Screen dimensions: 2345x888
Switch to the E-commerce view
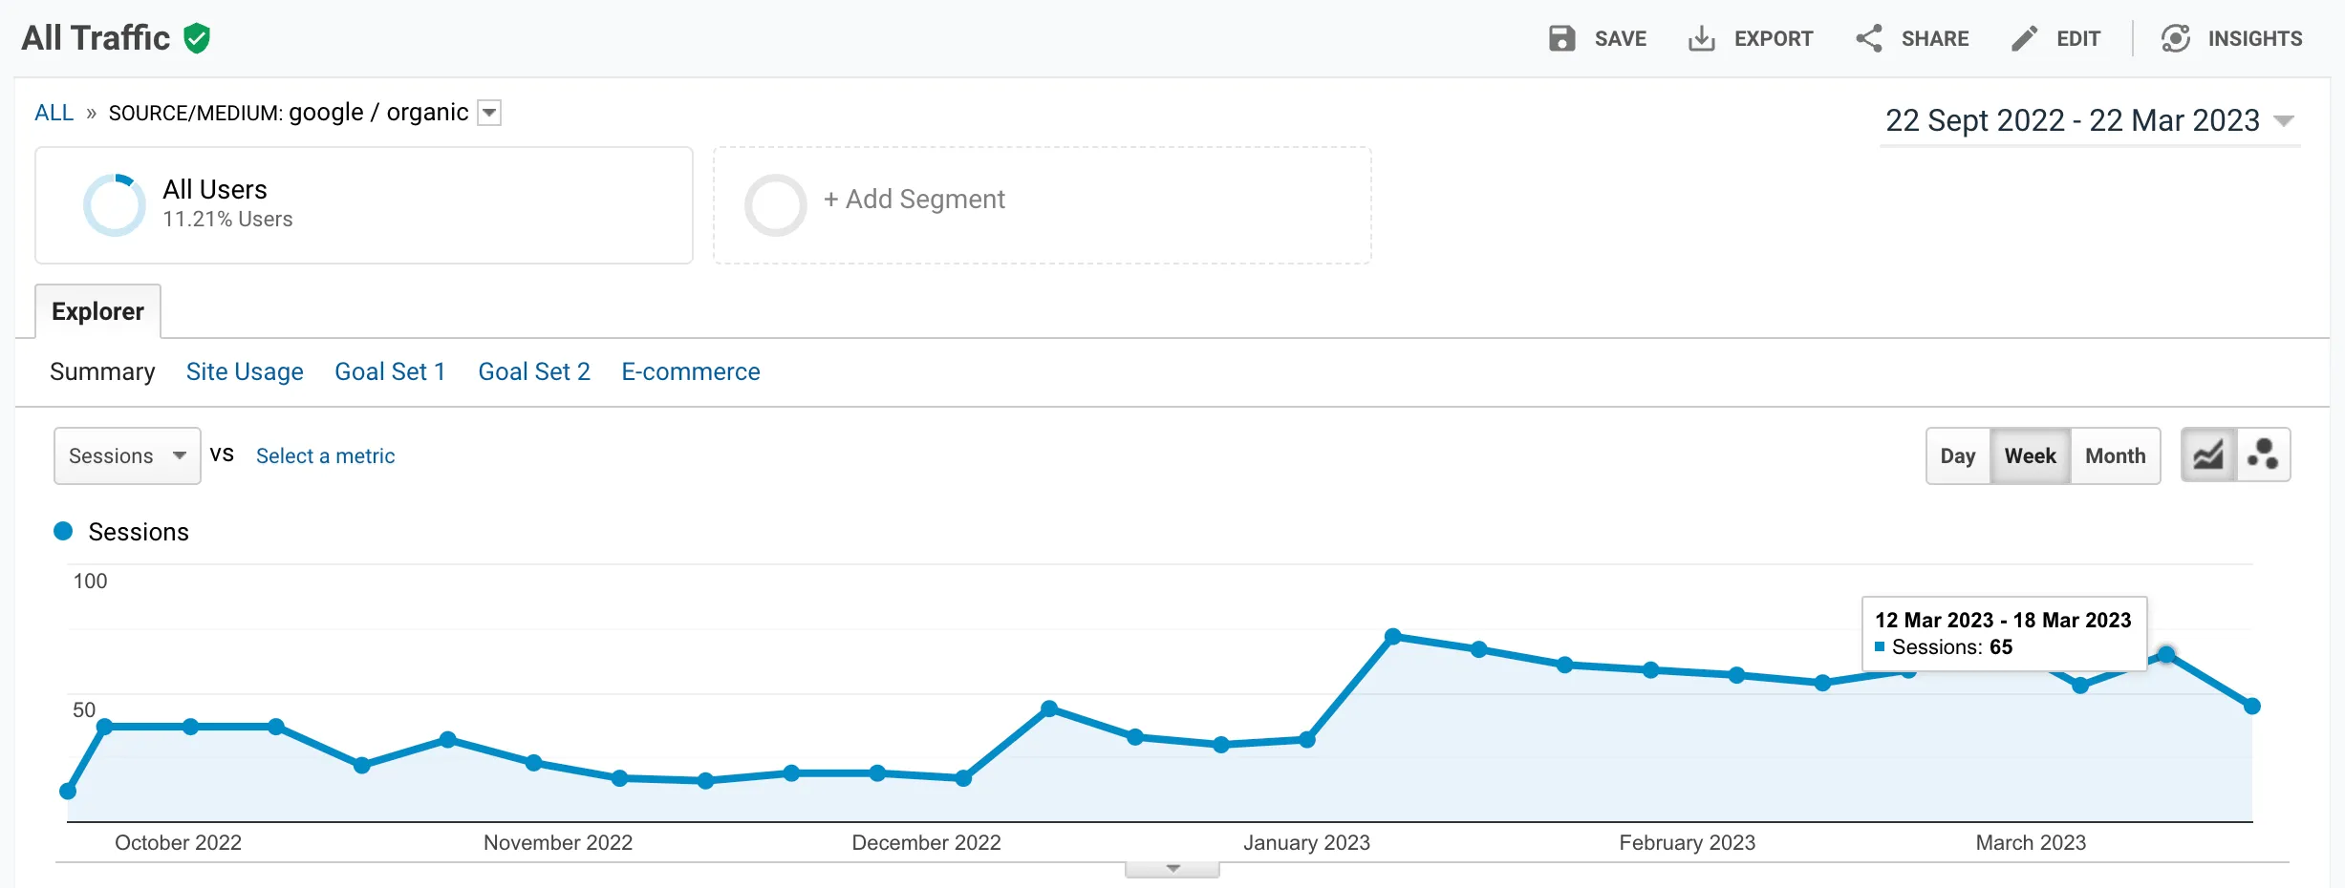pyautogui.click(x=691, y=371)
